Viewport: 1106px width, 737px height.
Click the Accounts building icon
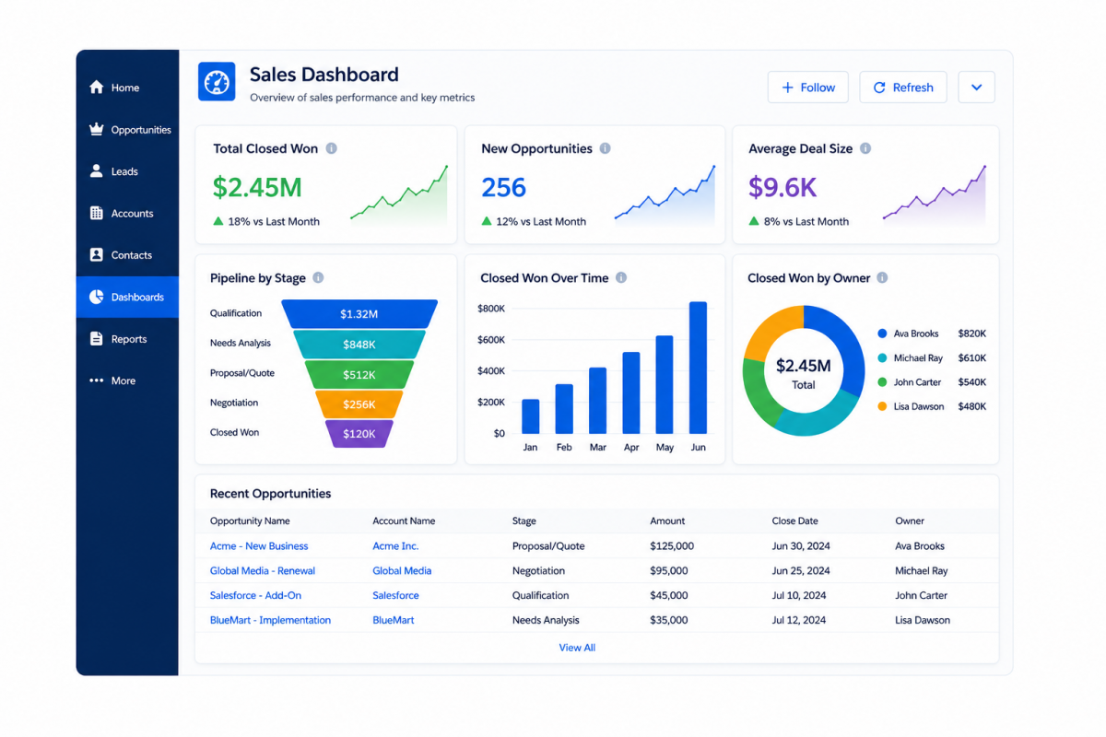point(96,213)
